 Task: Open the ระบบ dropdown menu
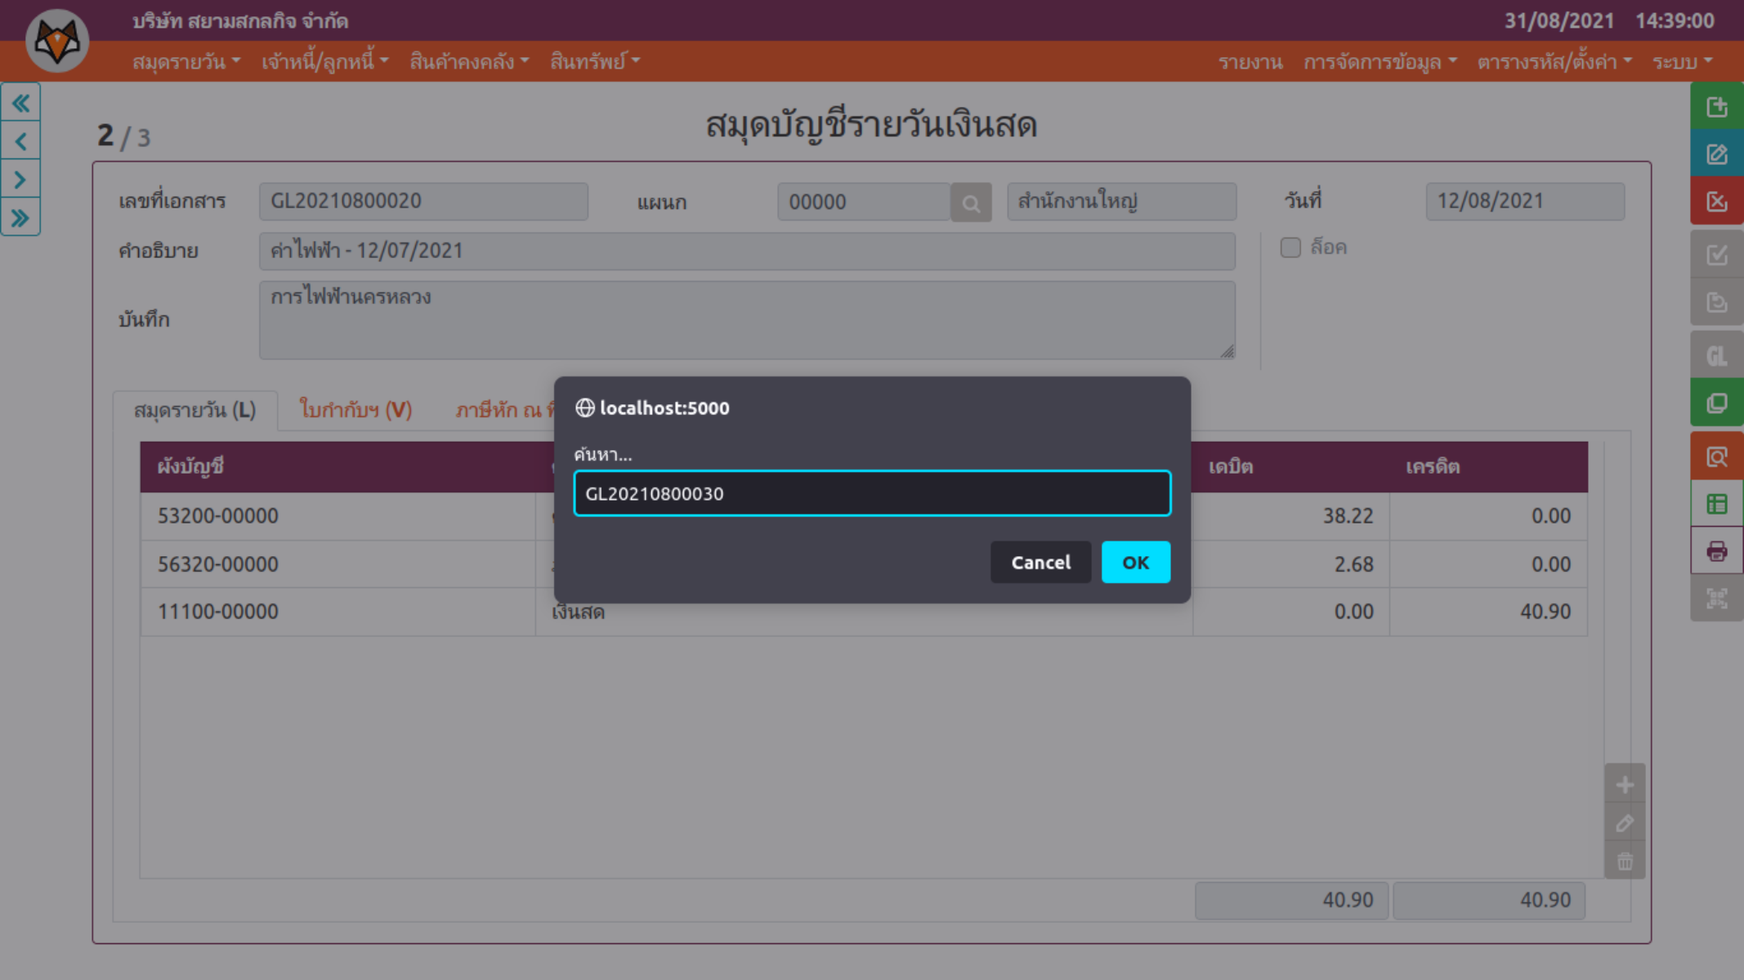1682,61
